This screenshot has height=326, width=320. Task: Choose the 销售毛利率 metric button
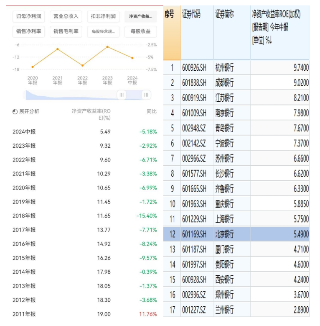click(x=66, y=31)
